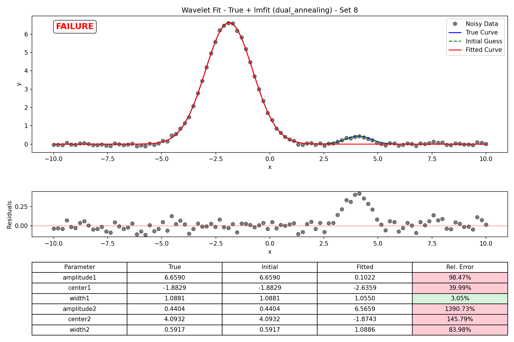
Task: Click the 'amplitude1' row label
Action: [x=80, y=278]
